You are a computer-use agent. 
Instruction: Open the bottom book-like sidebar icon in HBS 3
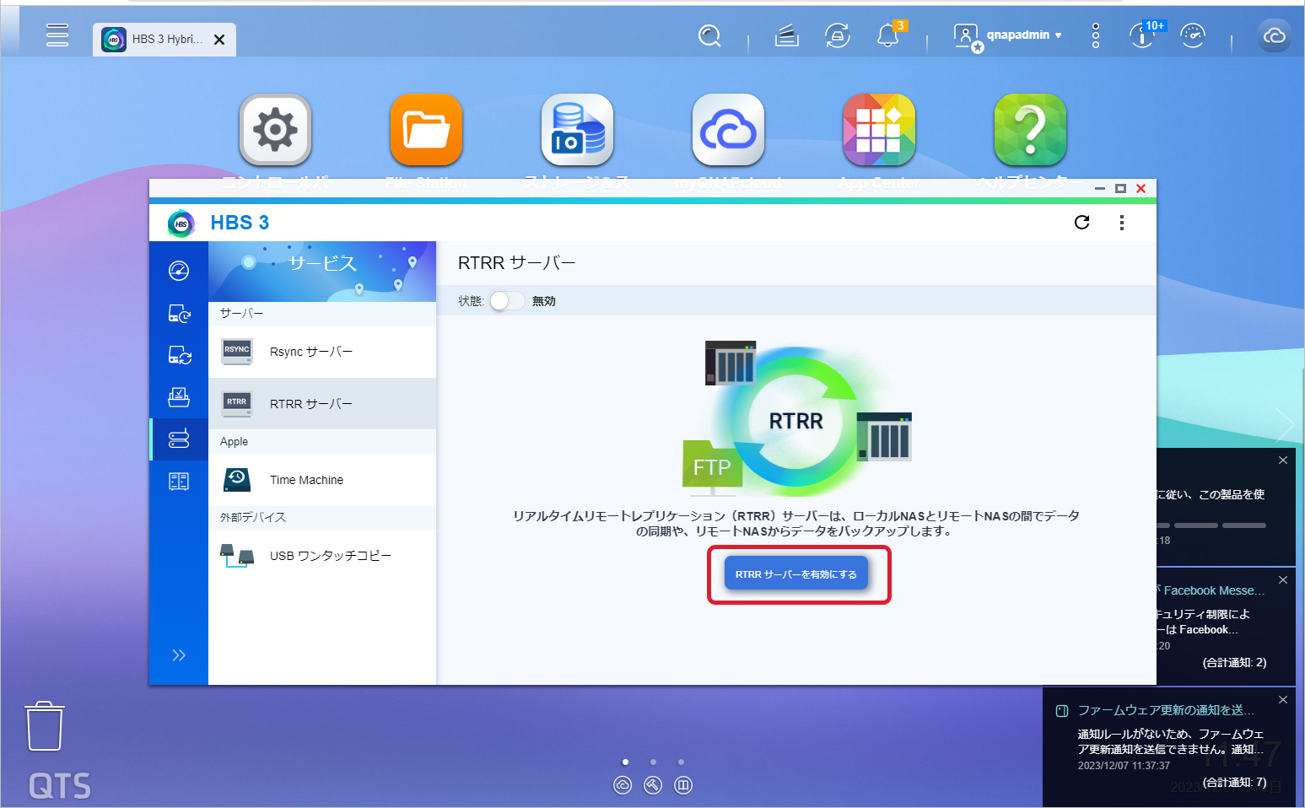[x=179, y=482]
